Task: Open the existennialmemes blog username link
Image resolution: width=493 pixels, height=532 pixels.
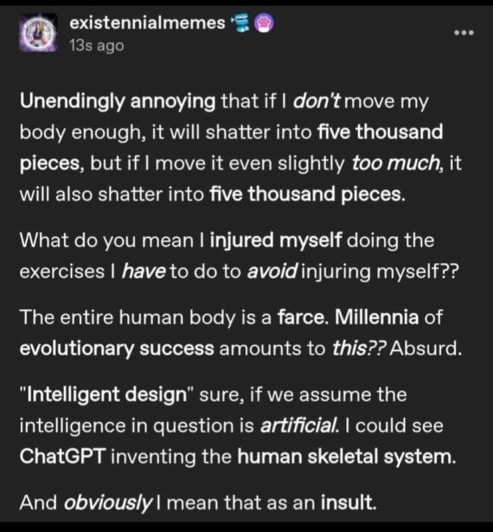Action: coord(146,23)
